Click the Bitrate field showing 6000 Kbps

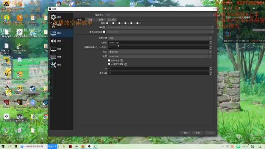click(x=159, y=43)
